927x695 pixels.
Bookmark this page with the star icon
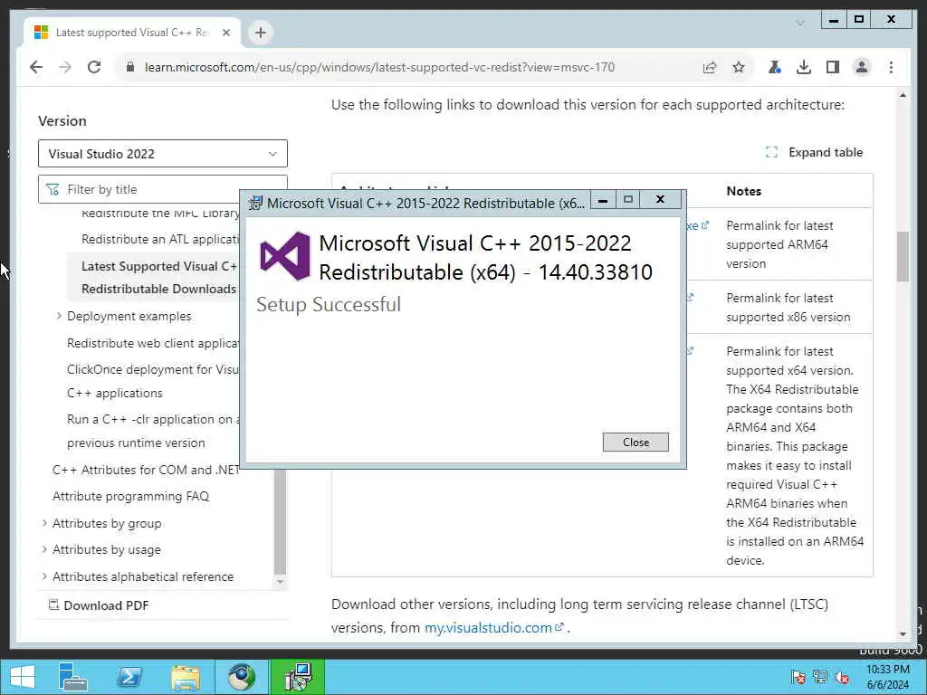[739, 67]
